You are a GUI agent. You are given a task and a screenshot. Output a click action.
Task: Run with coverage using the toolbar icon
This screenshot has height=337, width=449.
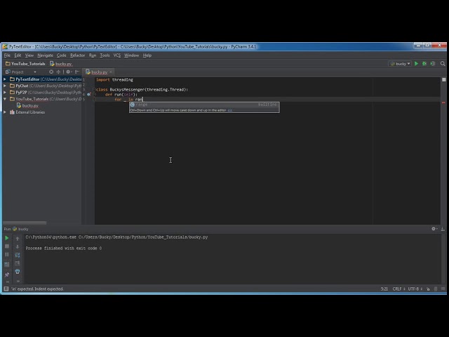click(x=433, y=64)
